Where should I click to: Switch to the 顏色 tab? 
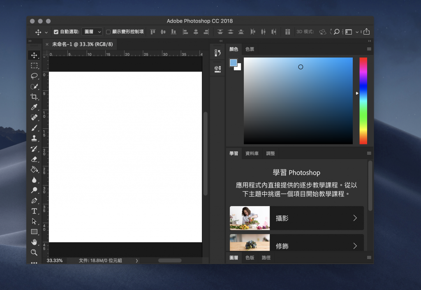(234, 49)
